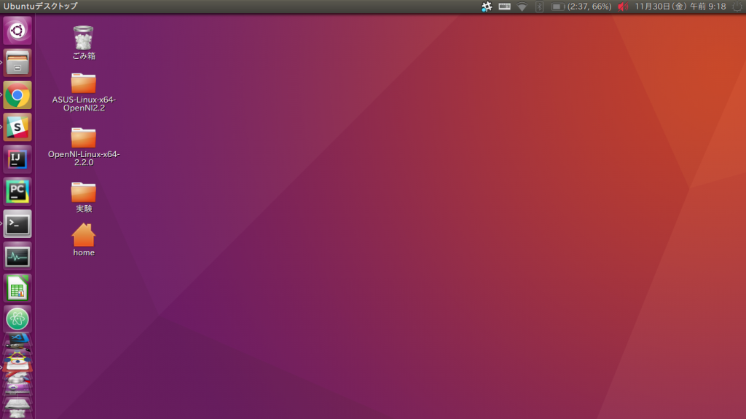This screenshot has height=419, width=746.
Task: Open System Monitor from the launcher
Action: point(17,256)
